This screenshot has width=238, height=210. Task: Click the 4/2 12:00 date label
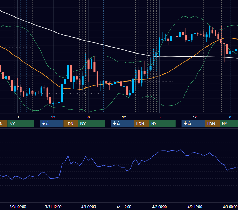195,206
